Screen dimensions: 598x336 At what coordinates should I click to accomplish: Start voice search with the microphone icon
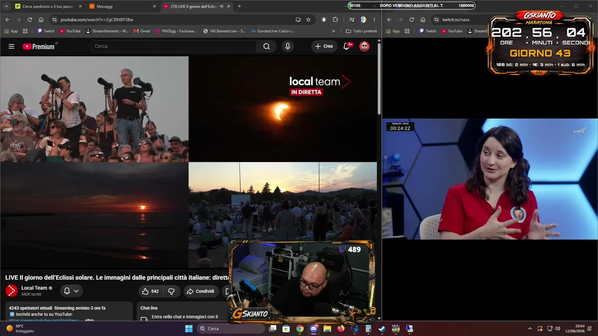click(288, 46)
